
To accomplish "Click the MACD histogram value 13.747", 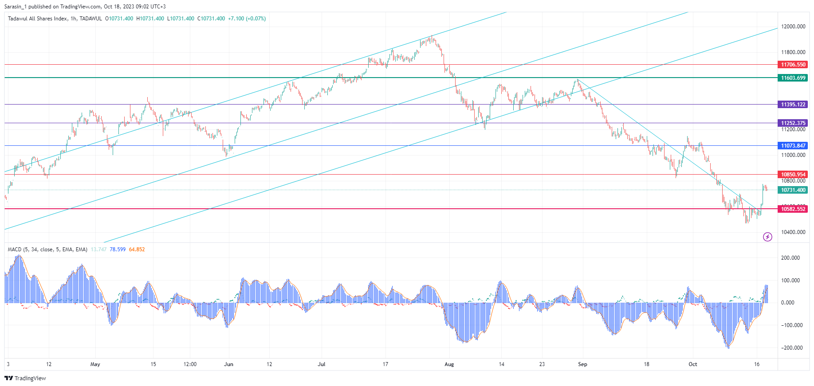I will tap(98, 250).
